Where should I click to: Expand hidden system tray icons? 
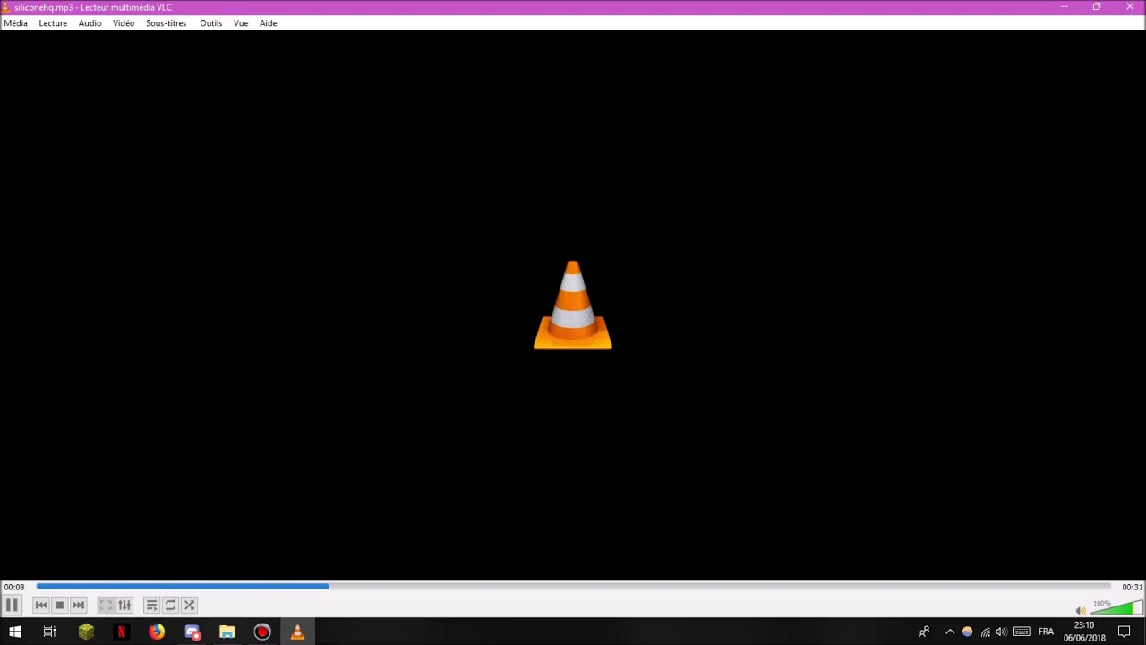[950, 632]
